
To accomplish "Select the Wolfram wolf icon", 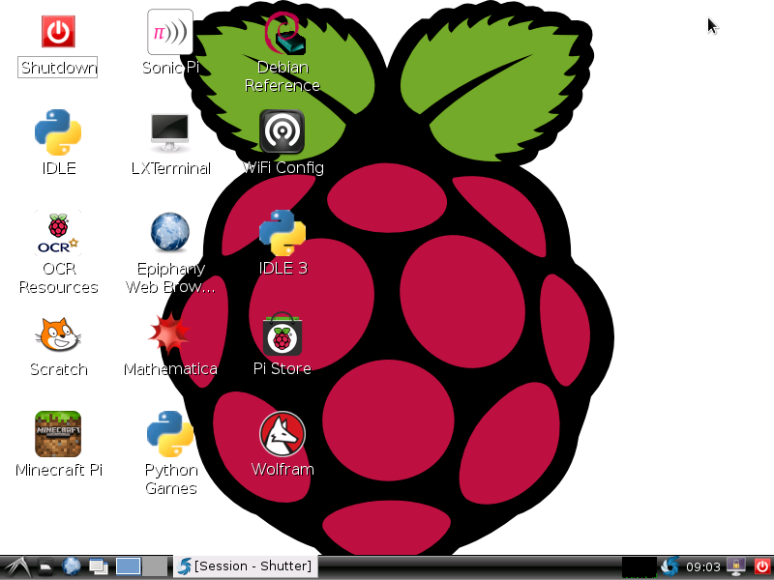I will (283, 434).
